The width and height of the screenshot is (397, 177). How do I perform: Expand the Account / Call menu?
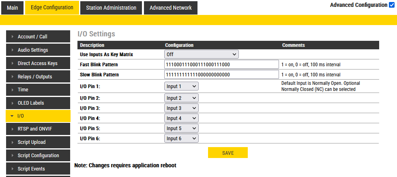click(38, 36)
